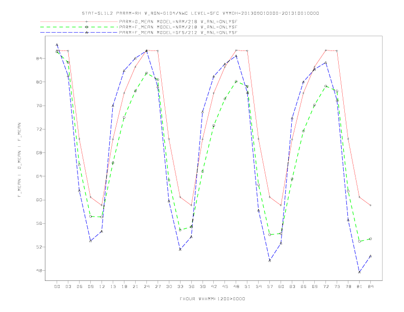Click x-axis forecast hour label 51

pyautogui.click(x=247, y=287)
